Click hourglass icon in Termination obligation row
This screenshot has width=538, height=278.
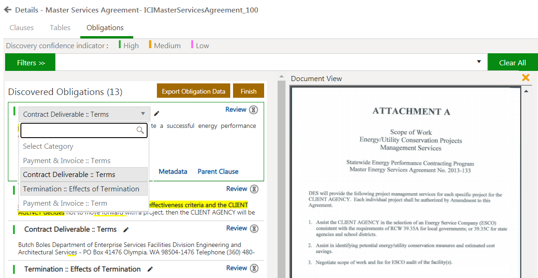(254, 268)
